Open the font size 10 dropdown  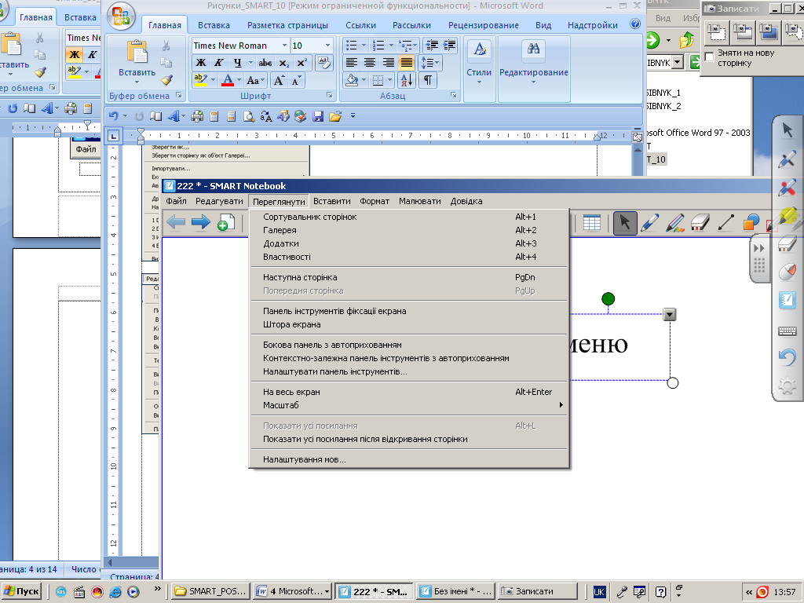[327, 46]
